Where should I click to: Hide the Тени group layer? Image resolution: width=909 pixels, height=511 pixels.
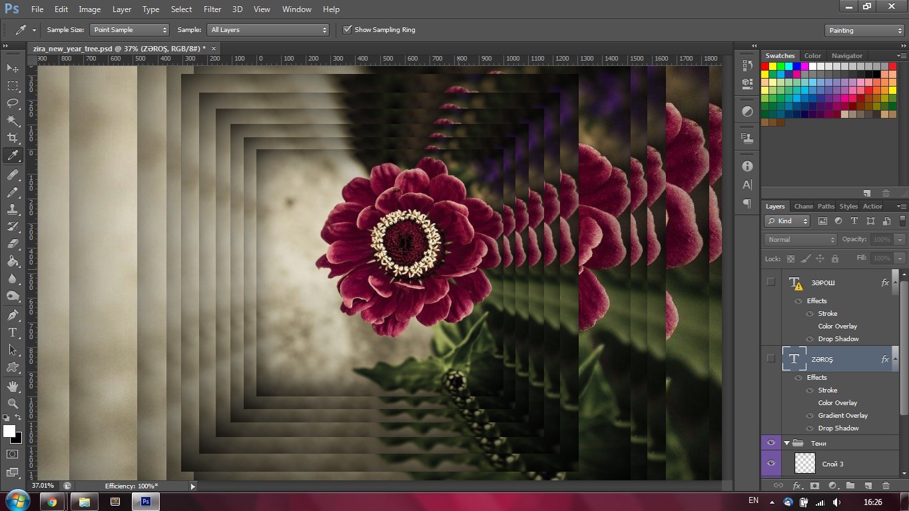tap(771, 443)
